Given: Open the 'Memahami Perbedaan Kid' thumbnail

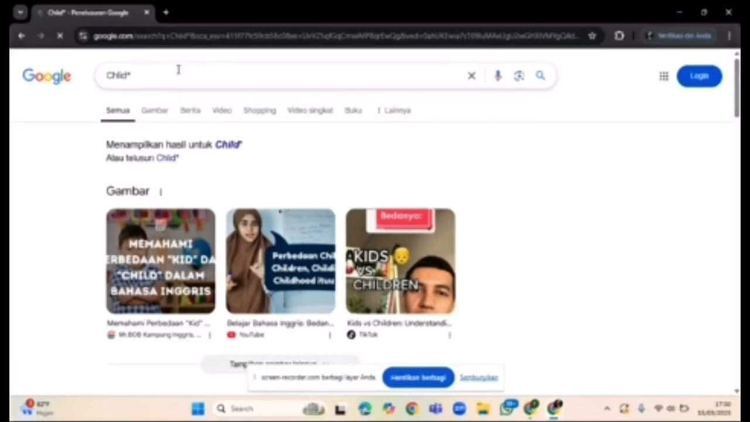Looking at the screenshot, I should (161, 261).
